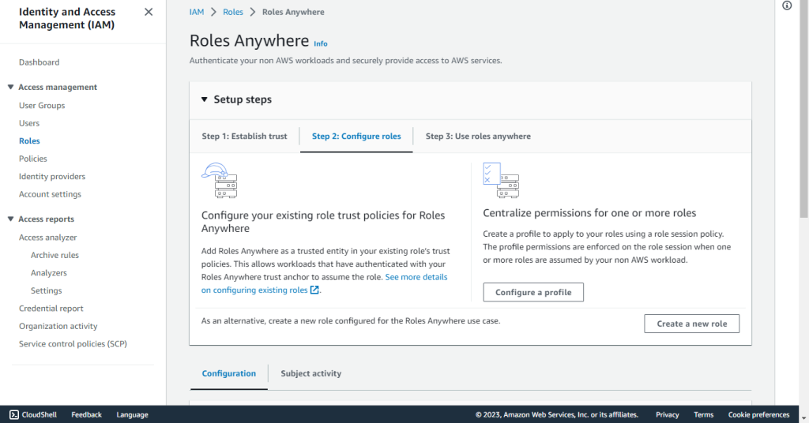This screenshot has width=809, height=423.
Task: Switch to Step 1: Establish trust tab
Action: (244, 136)
